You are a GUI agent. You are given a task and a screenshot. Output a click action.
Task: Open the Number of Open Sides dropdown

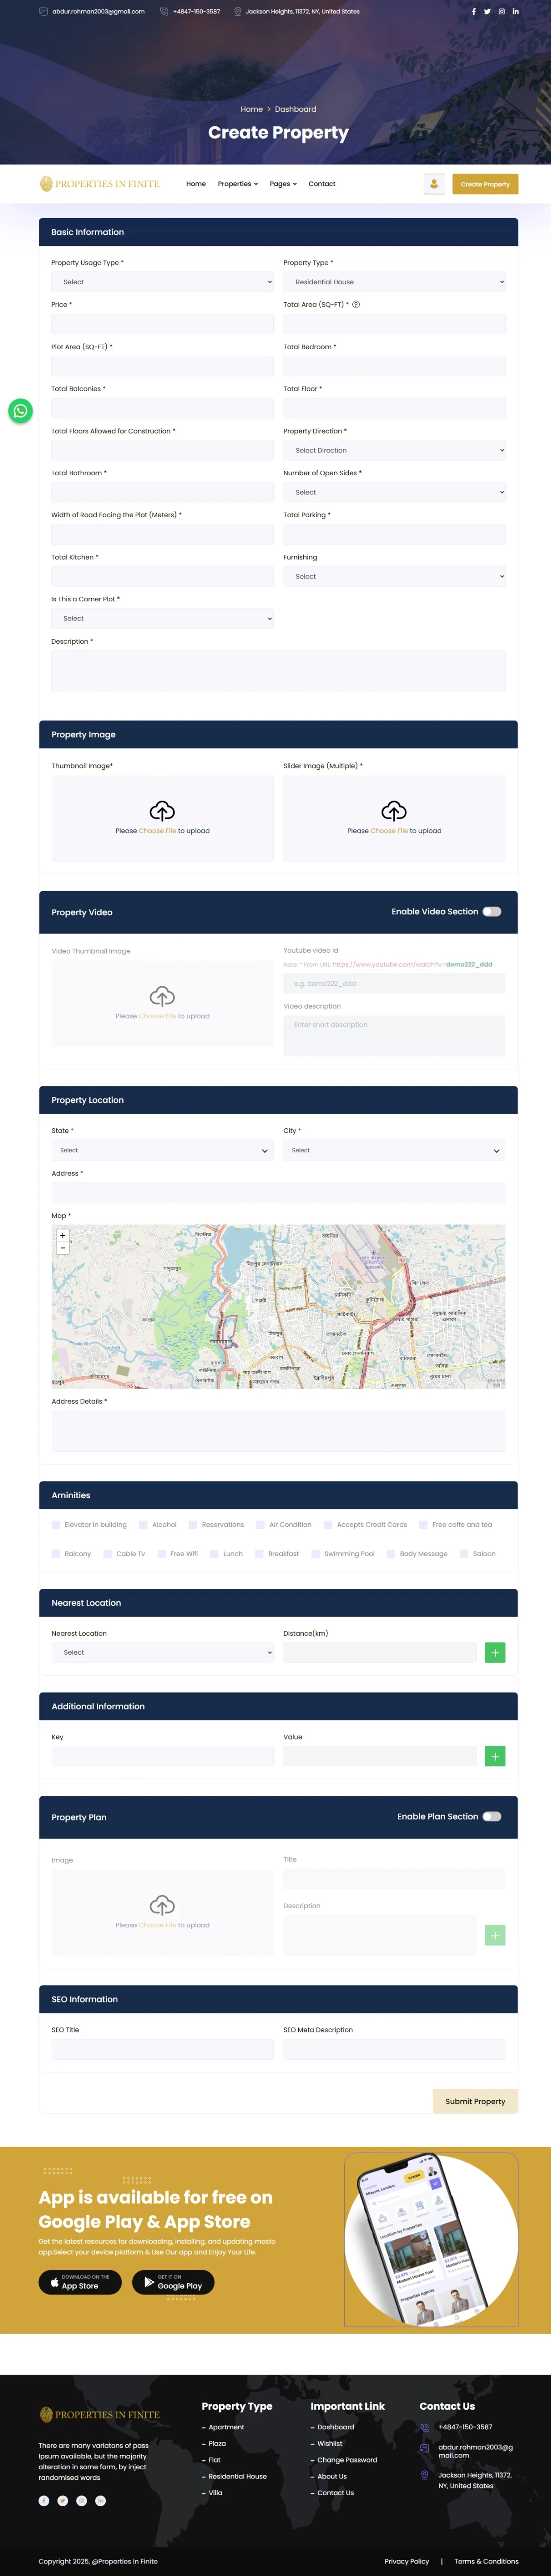click(x=394, y=493)
